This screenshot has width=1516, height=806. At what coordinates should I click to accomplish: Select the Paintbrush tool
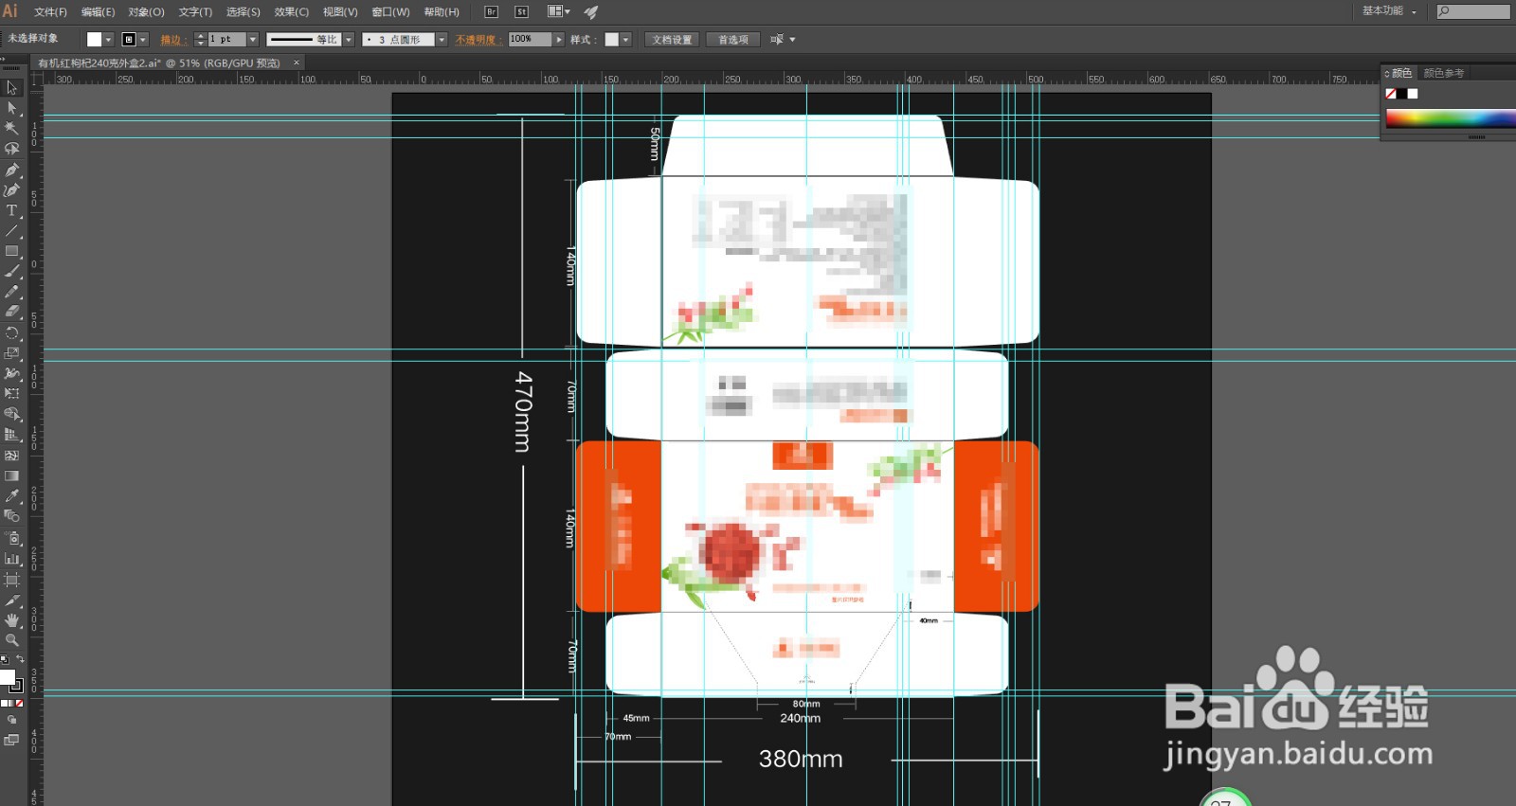pyautogui.click(x=11, y=272)
